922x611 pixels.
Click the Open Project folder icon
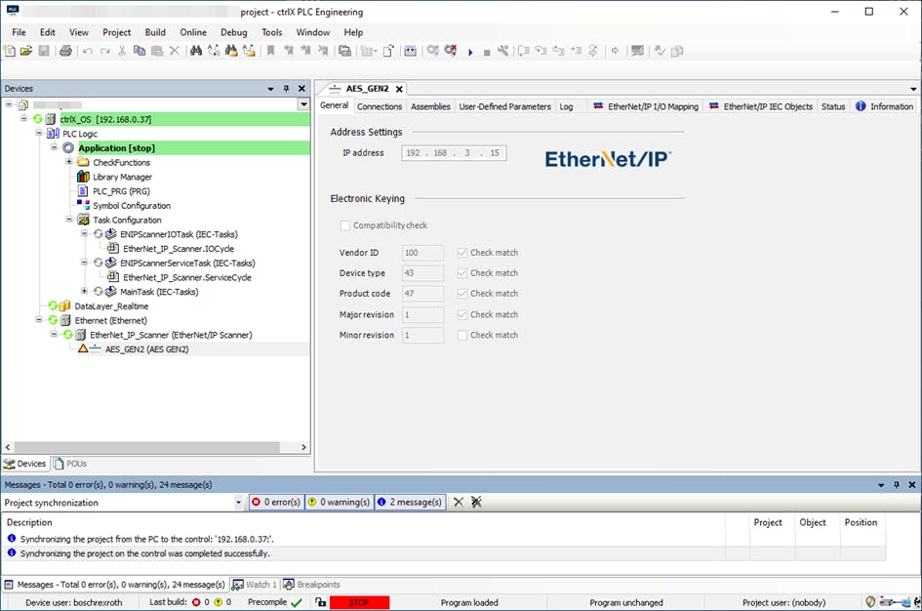click(26, 51)
